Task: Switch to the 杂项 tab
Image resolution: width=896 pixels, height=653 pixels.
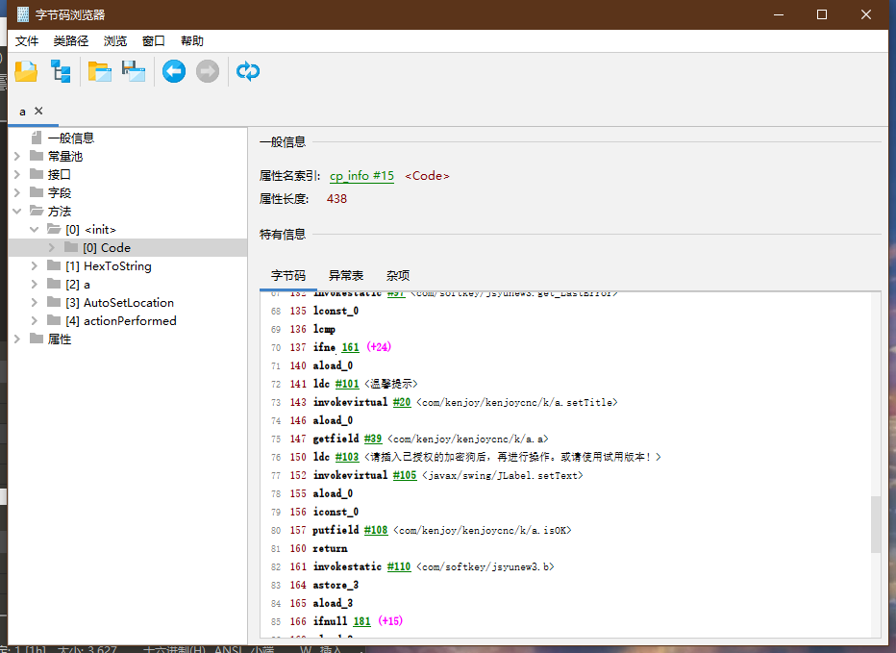Action: tap(398, 276)
